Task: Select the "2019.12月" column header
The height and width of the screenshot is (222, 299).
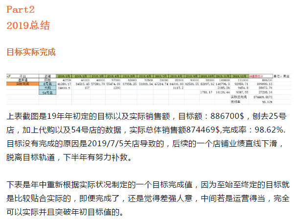Action: coord(239,76)
